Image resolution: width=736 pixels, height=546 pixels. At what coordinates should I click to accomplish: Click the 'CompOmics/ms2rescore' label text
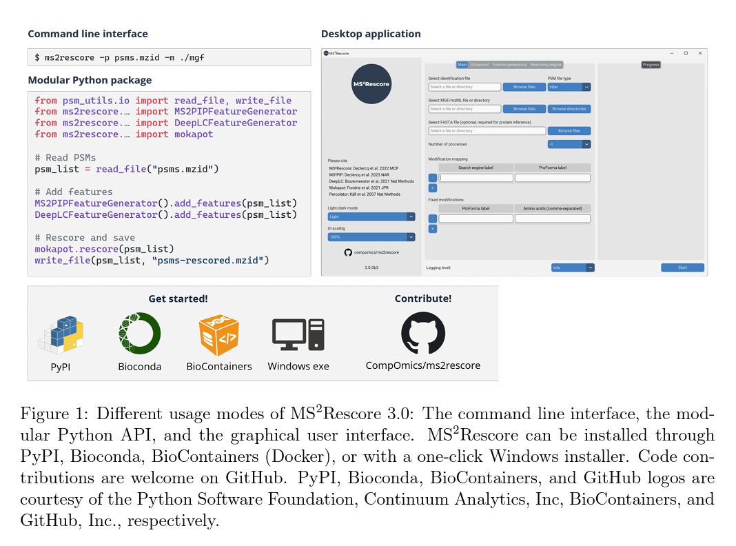(x=423, y=365)
